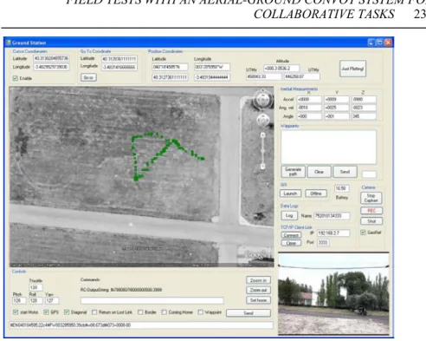This screenshot has height=341, width=426.
Task: Click the Launch button
Action: point(290,193)
